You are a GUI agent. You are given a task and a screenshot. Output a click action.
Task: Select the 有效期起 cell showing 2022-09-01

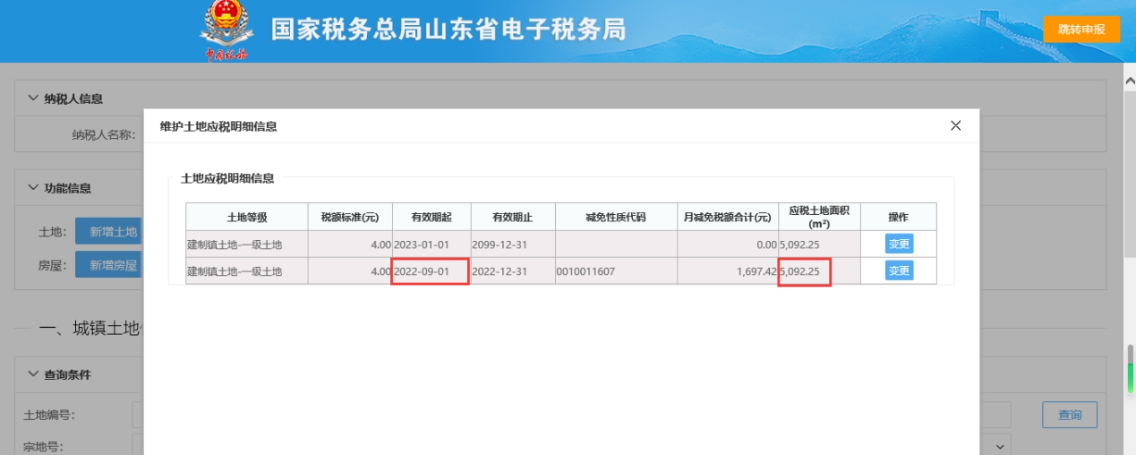tap(431, 270)
